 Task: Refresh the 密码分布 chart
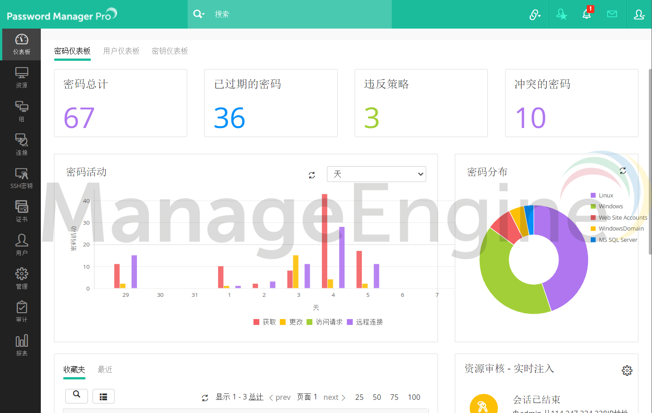pos(623,171)
